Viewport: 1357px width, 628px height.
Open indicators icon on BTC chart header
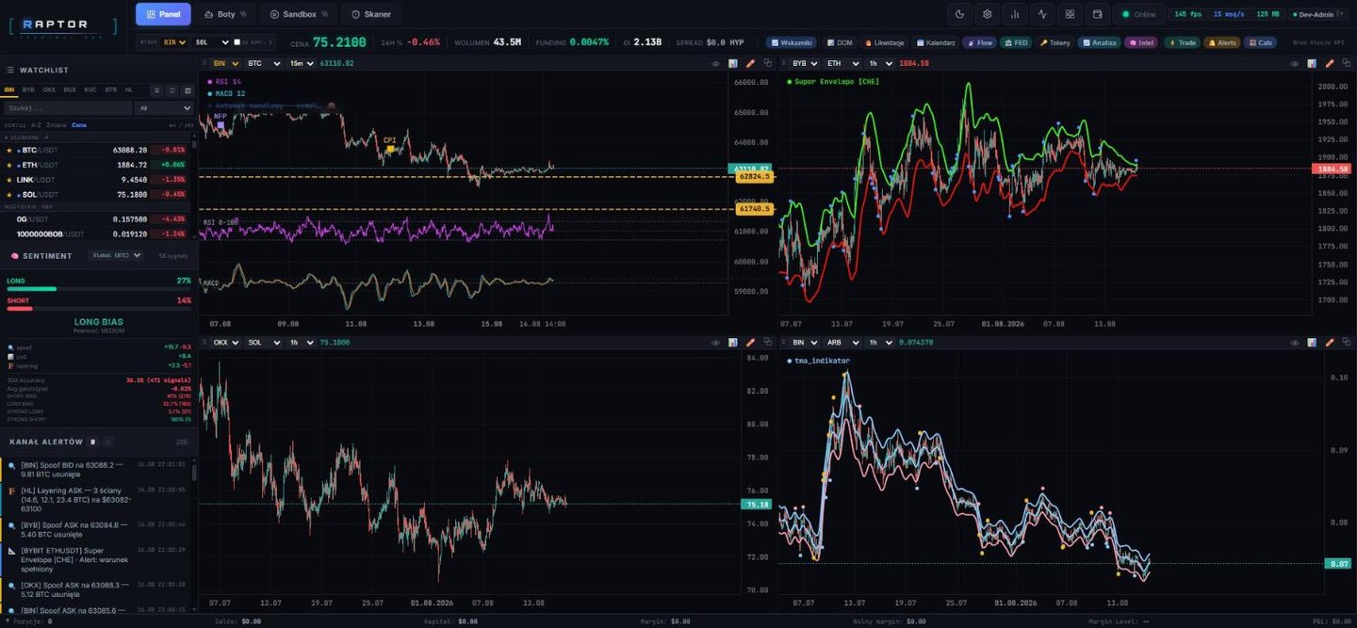click(x=733, y=63)
